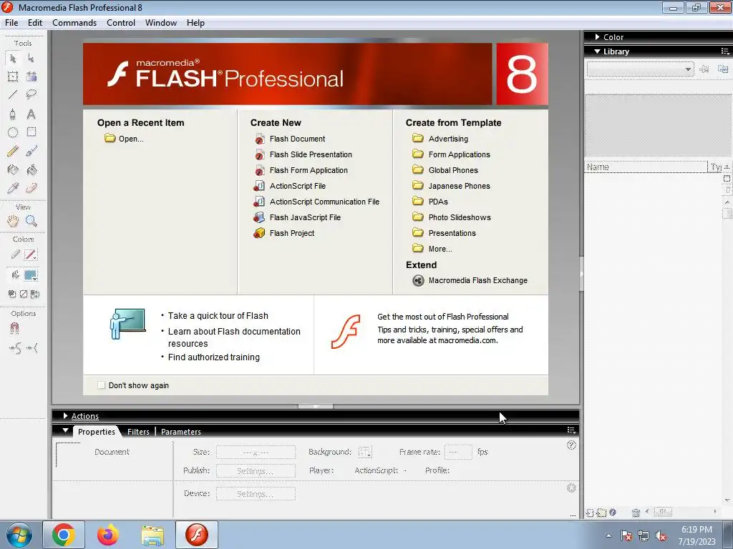Select the Eyedropper tool
The height and width of the screenshot is (549, 733).
13,188
